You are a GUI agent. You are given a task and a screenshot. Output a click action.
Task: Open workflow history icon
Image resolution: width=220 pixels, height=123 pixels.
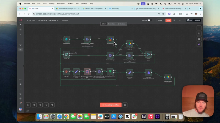174,20
